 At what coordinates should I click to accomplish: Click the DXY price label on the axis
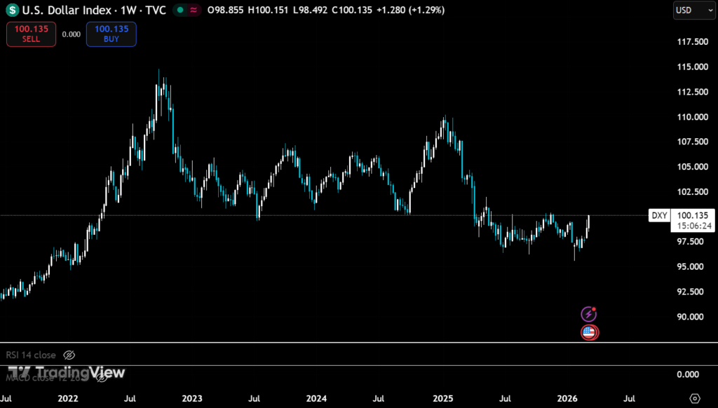point(659,215)
